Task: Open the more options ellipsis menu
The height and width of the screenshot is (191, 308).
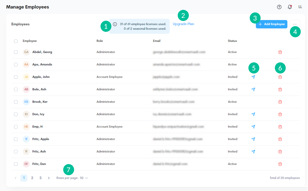Action: (x=295, y=24)
